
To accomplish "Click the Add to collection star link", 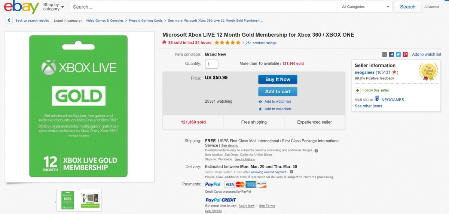I will [277, 109].
